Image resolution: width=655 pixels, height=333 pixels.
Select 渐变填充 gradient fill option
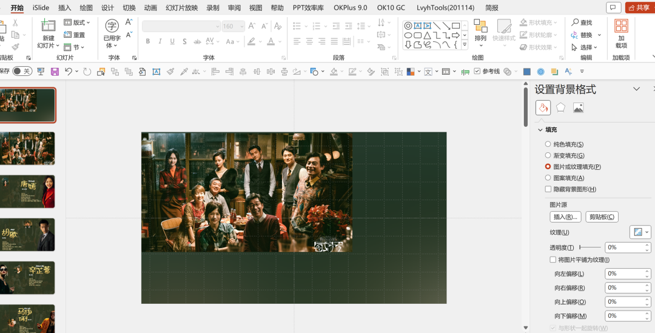coord(548,155)
